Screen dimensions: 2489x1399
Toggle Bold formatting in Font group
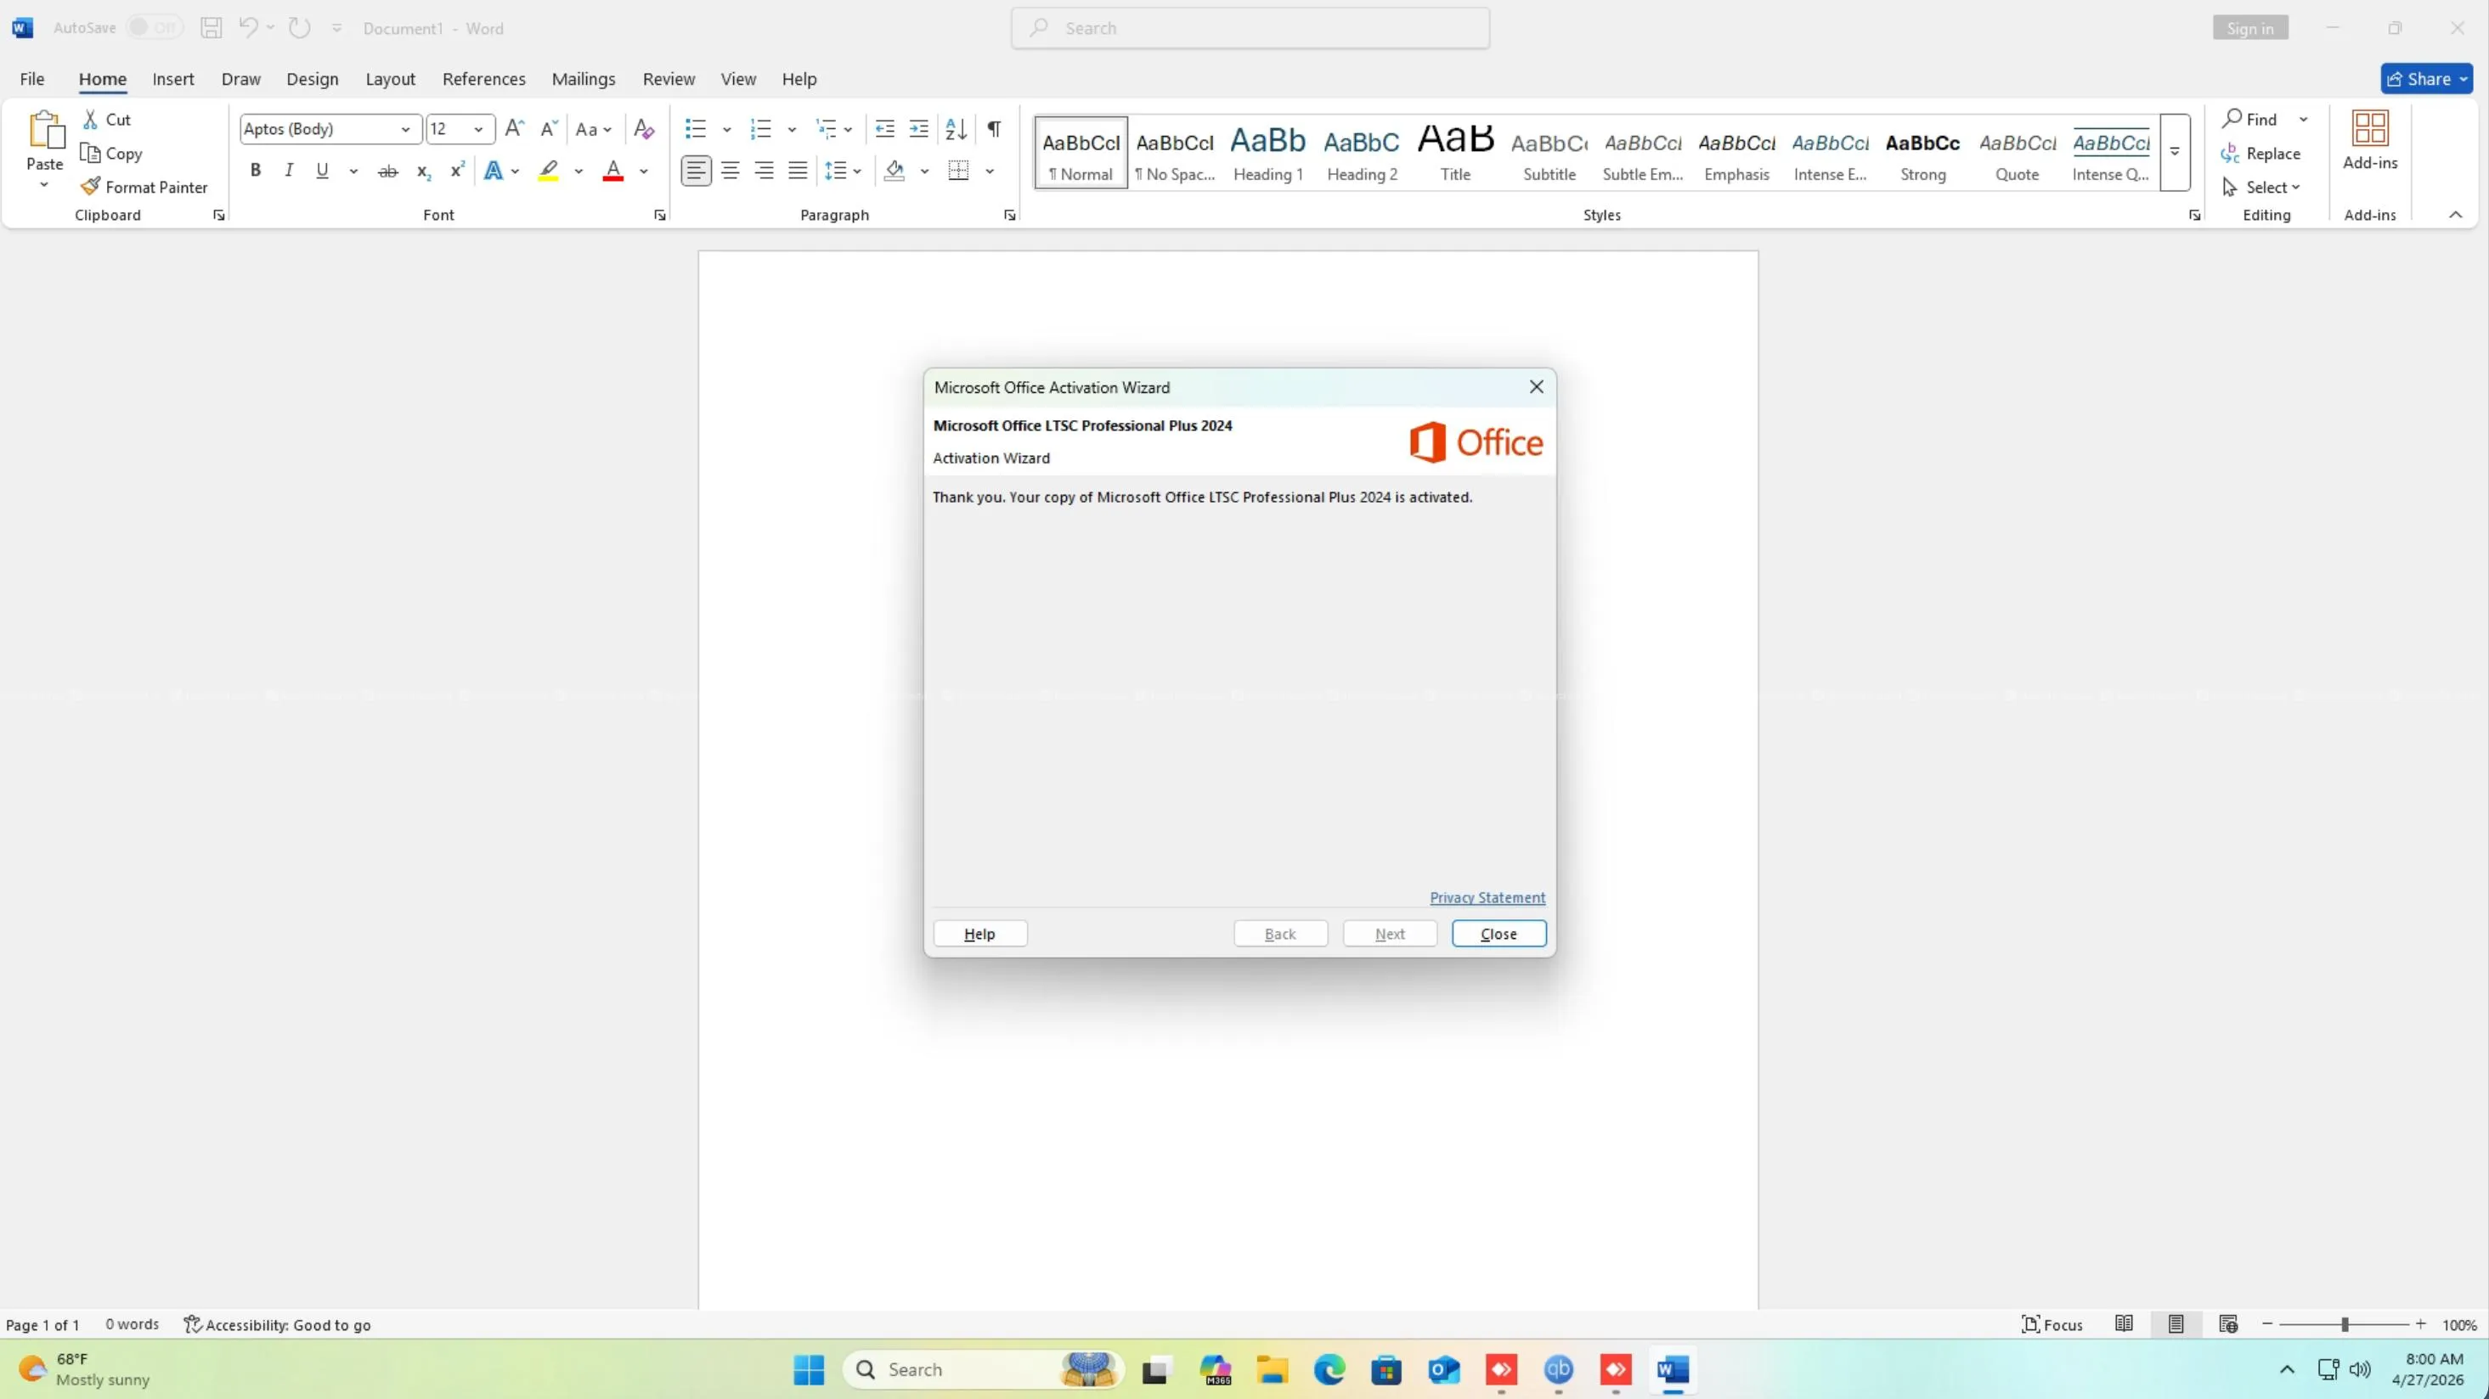(x=255, y=171)
